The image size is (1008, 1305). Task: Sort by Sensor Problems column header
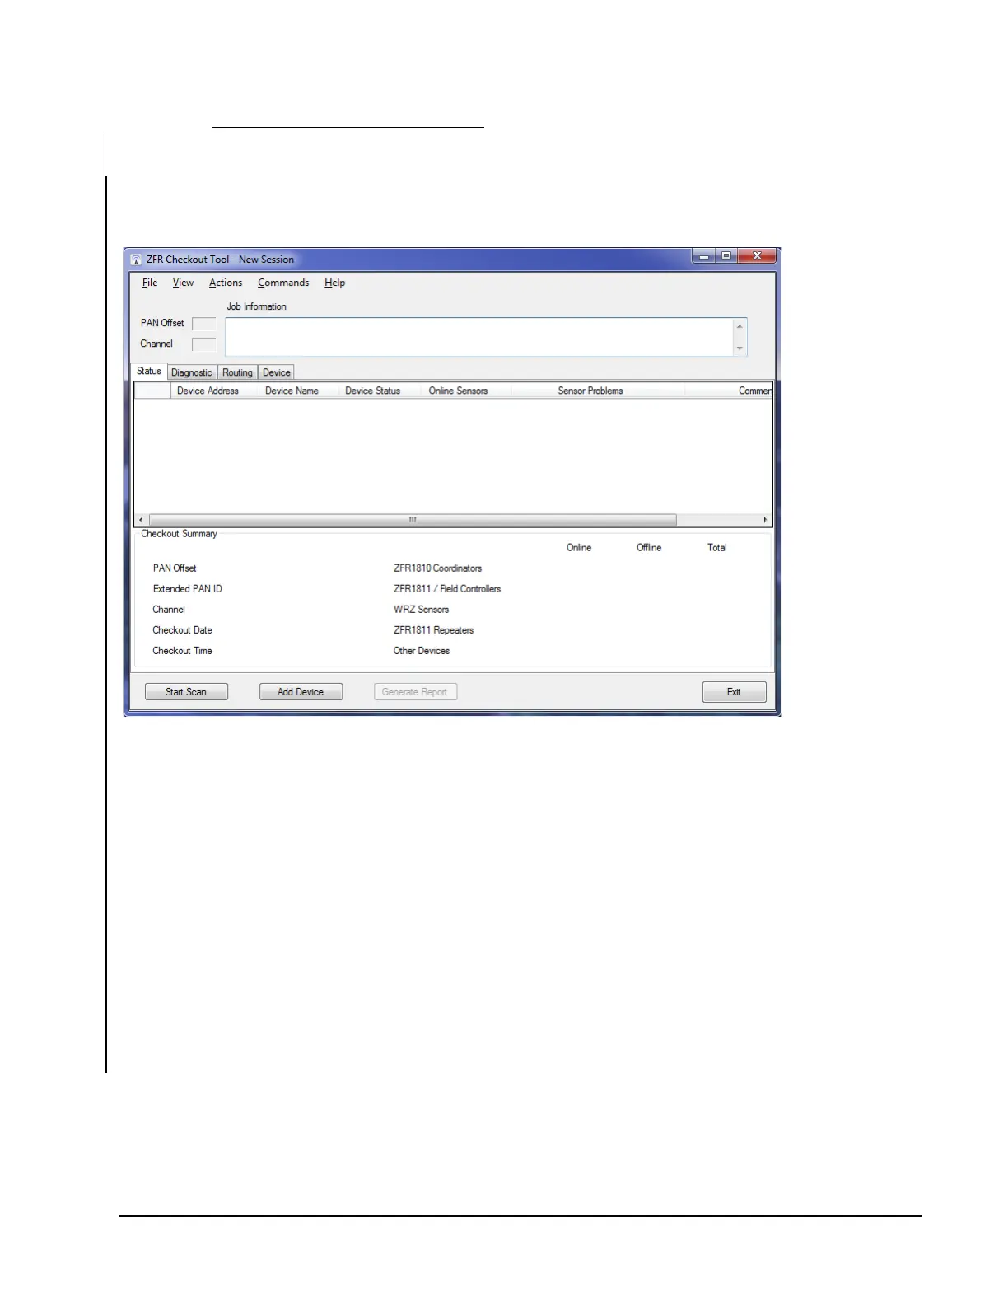click(598, 391)
